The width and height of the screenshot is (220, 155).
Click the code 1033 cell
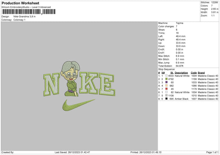[194, 82]
